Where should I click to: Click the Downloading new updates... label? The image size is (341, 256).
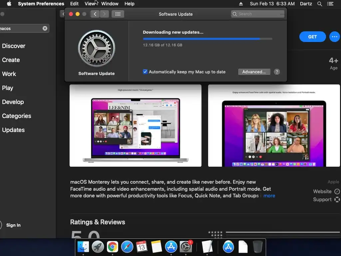point(173,32)
